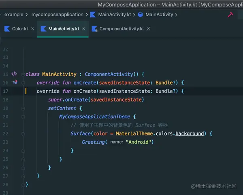Click line number 22 in gutter
The image size is (243, 195).
(6, 134)
